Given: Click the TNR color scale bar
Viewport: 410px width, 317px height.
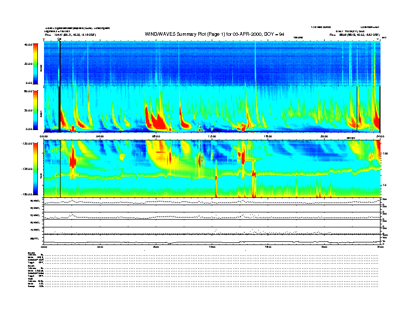Looking at the screenshot, I should [x=35, y=169].
